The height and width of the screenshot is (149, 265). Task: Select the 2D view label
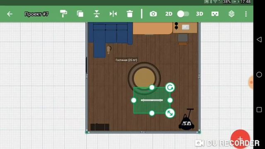tap(169, 14)
